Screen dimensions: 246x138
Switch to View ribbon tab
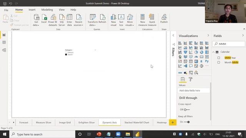coord(61,10)
